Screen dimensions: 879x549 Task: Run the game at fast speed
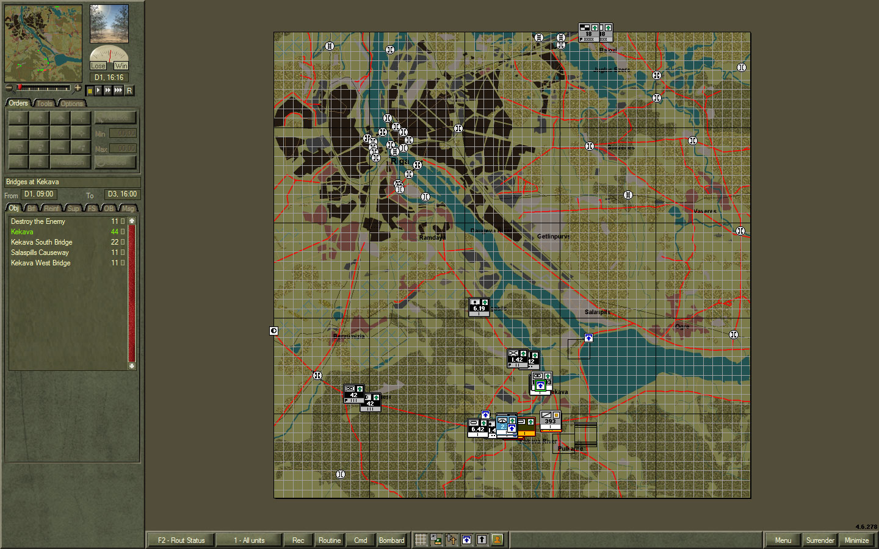click(108, 90)
